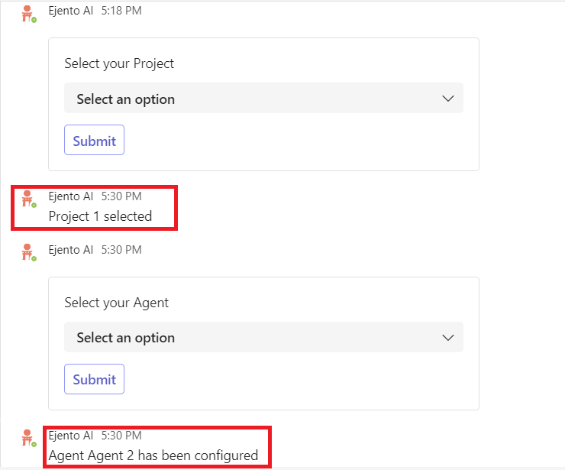Click the 'Select your Agent' card title
The image size is (565, 470).
pos(116,303)
